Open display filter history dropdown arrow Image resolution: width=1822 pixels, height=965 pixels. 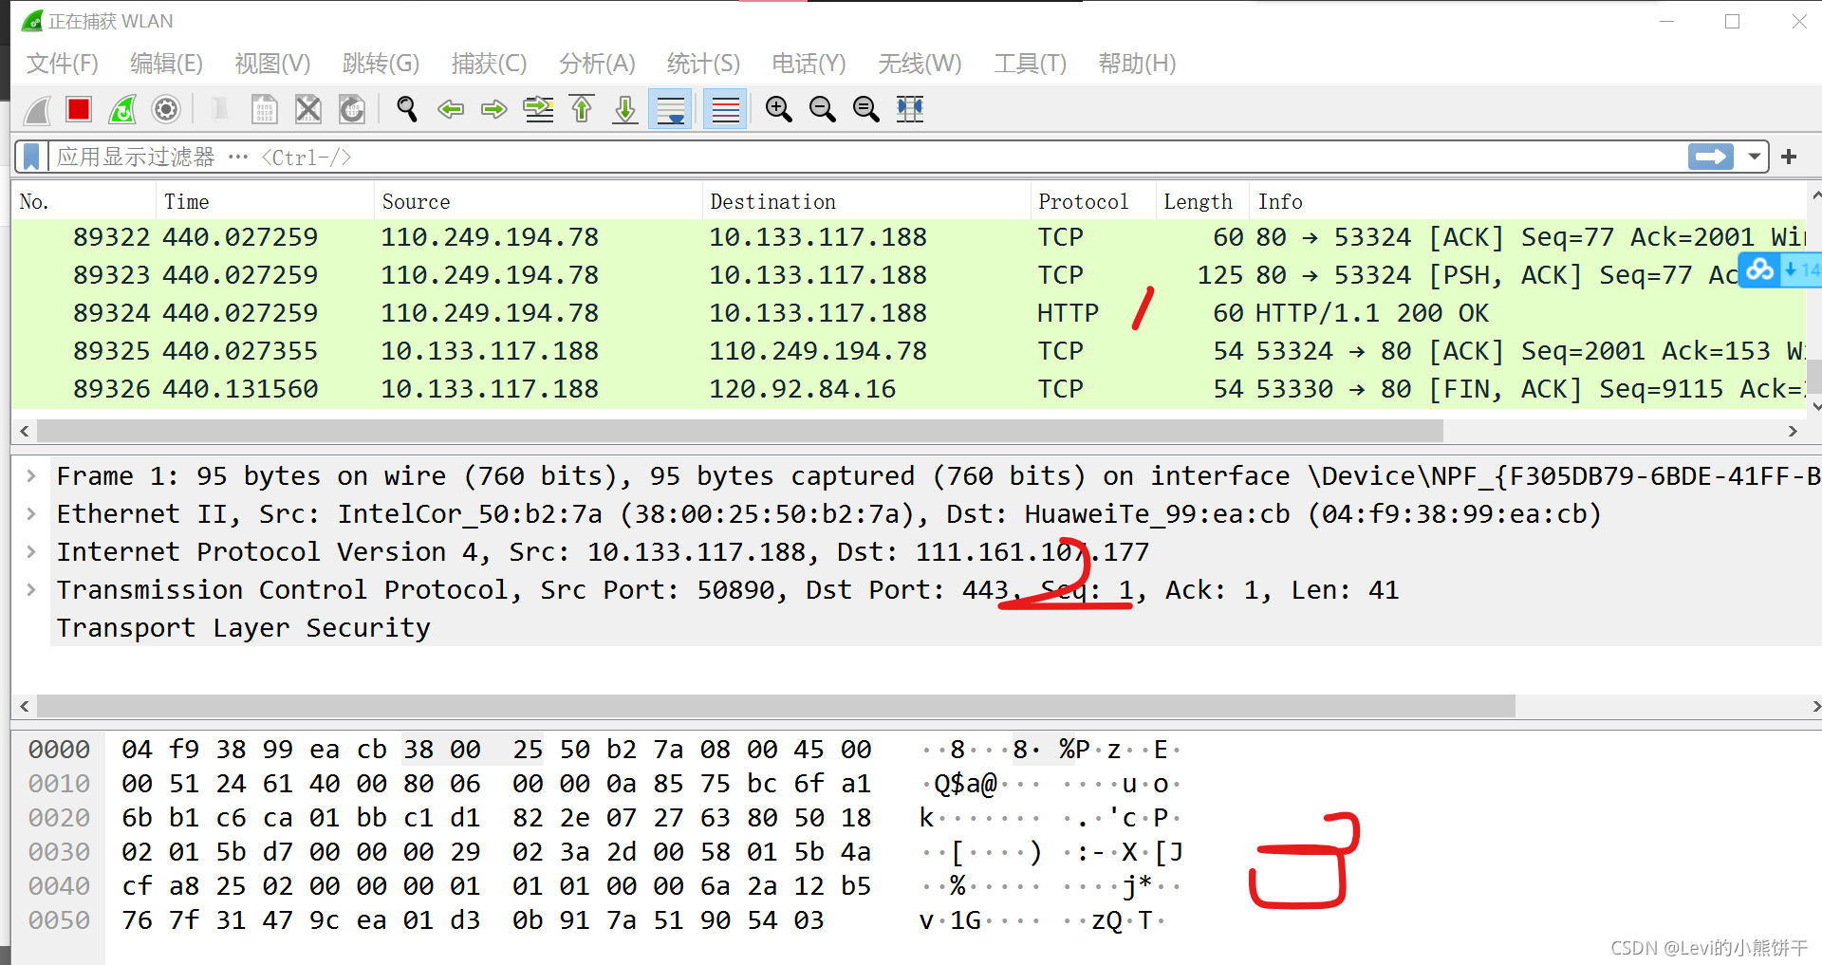(x=1755, y=157)
